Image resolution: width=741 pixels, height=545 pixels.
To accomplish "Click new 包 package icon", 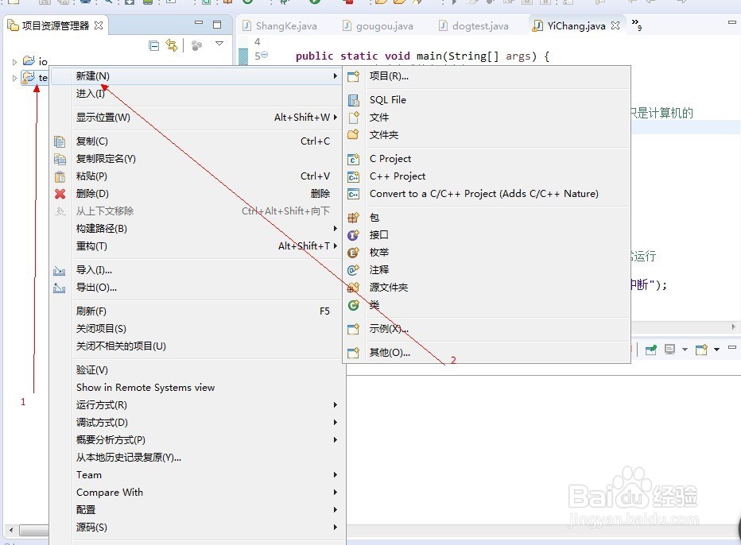I will [354, 217].
